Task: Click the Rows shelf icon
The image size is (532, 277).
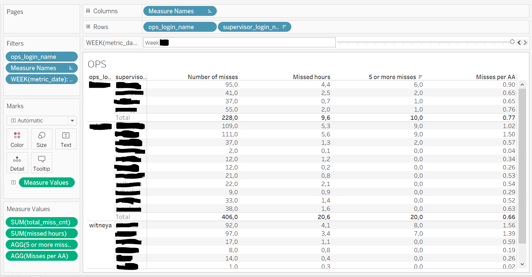Action: (88, 27)
